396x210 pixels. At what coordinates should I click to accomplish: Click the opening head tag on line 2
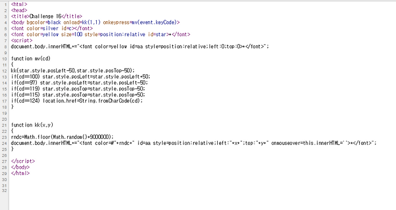(x=19, y=10)
